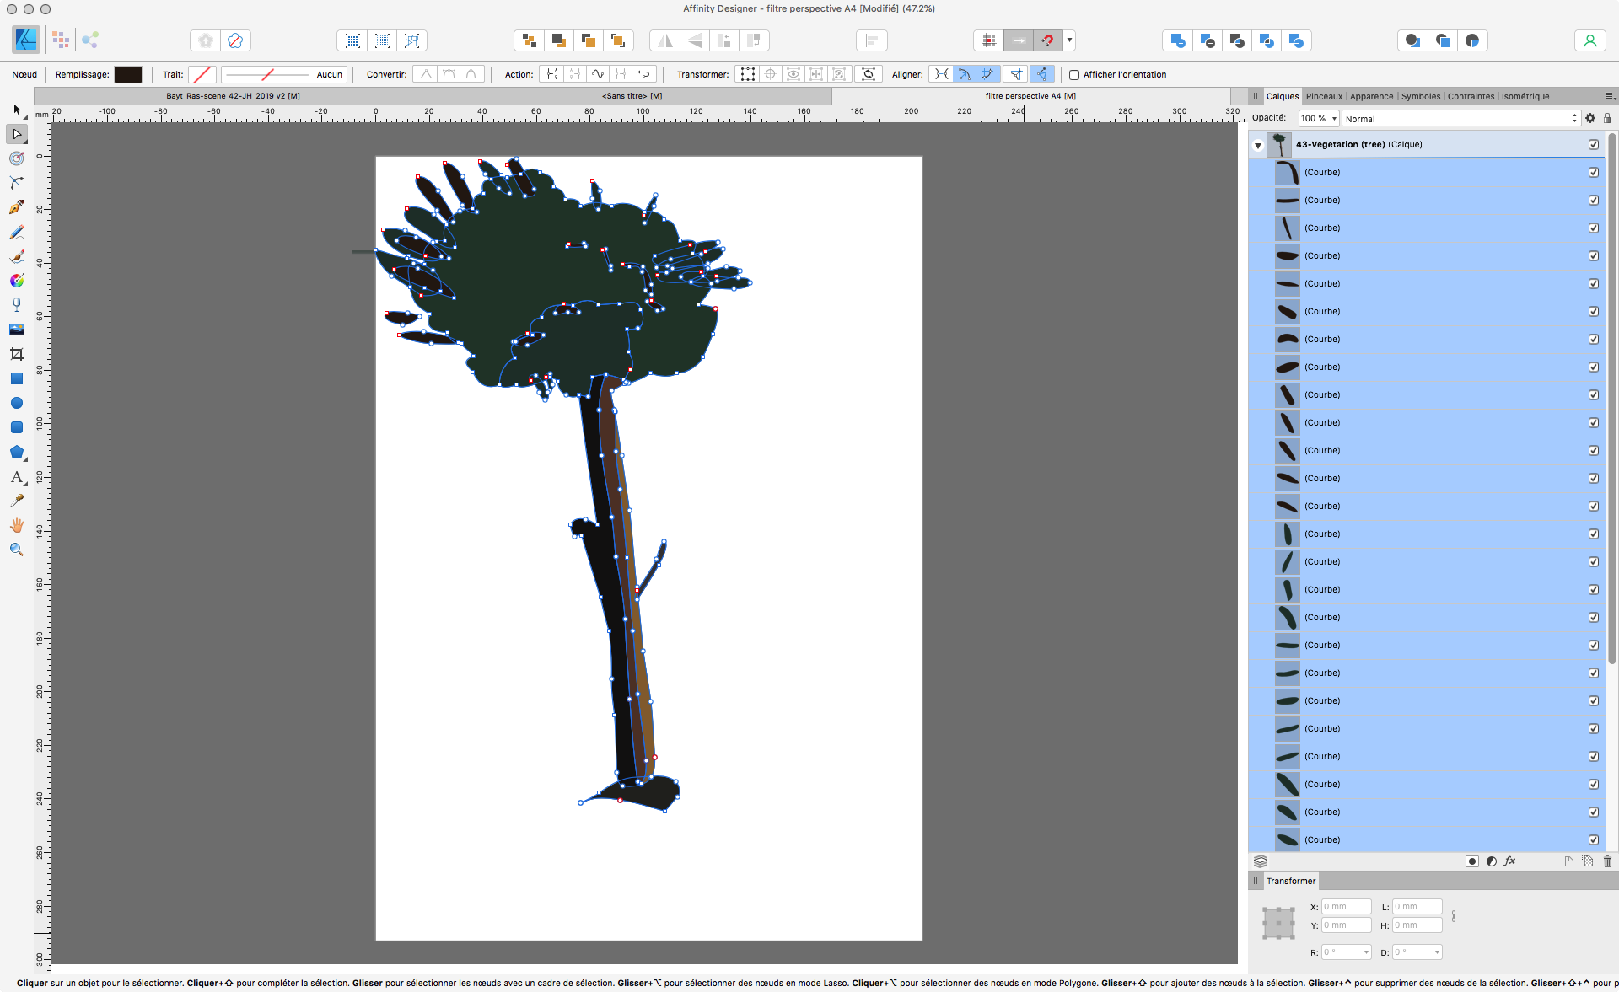This screenshot has width=1619, height=992.
Task: Enable Afficher l'orientation checkbox
Action: [x=1074, y=75]
